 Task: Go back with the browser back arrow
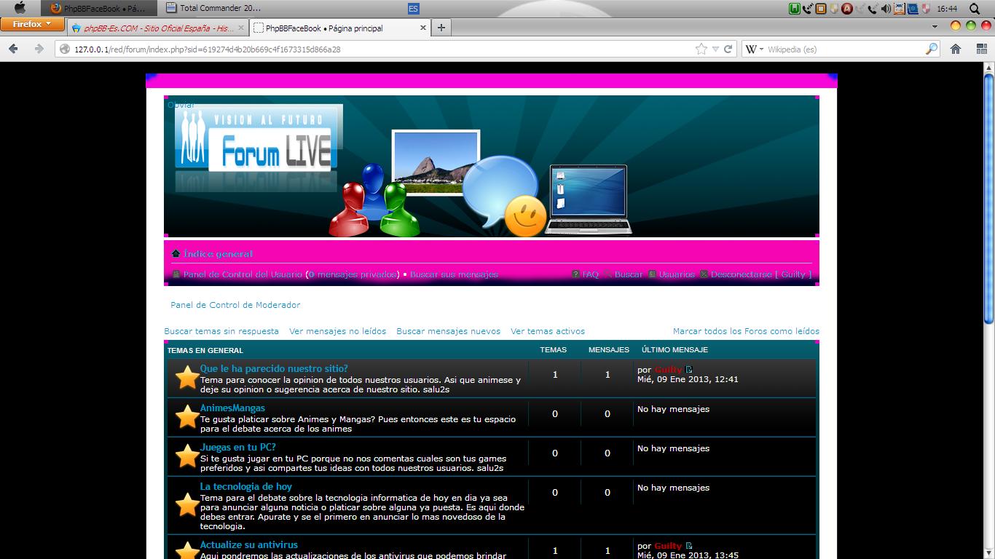[x=13, y=49]
